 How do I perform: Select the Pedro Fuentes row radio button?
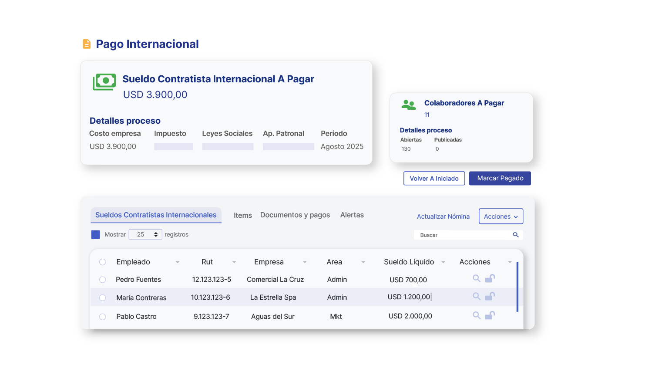[102, 280]
